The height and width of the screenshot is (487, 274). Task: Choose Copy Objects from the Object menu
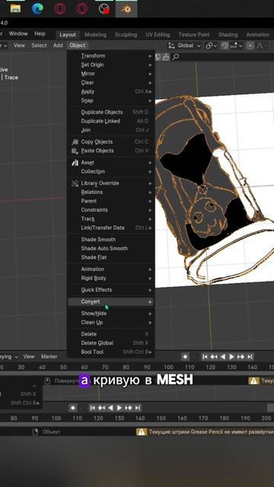pos(110,142)
